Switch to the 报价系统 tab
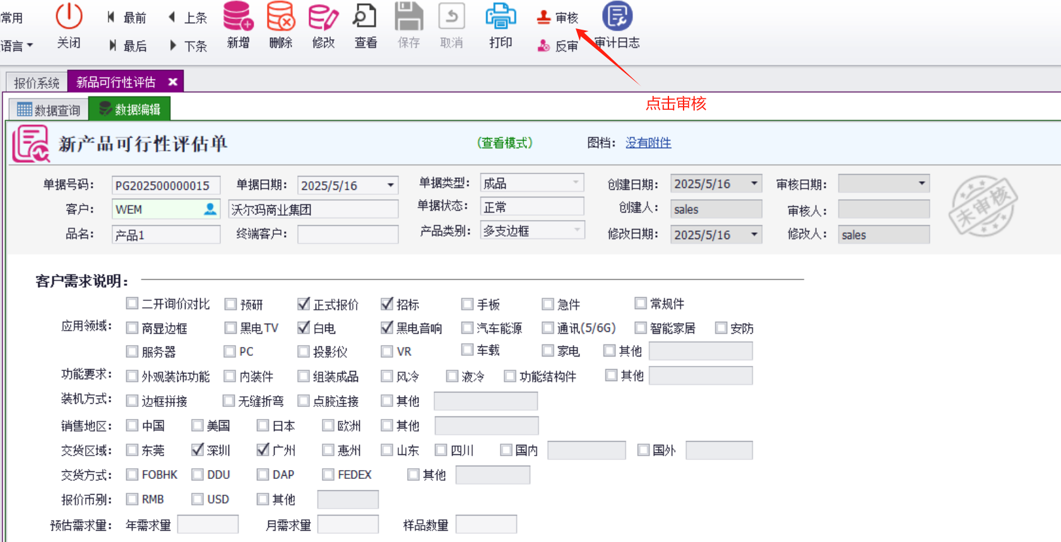This screenshot has width=1061, height=542. [x=37, y=83]
